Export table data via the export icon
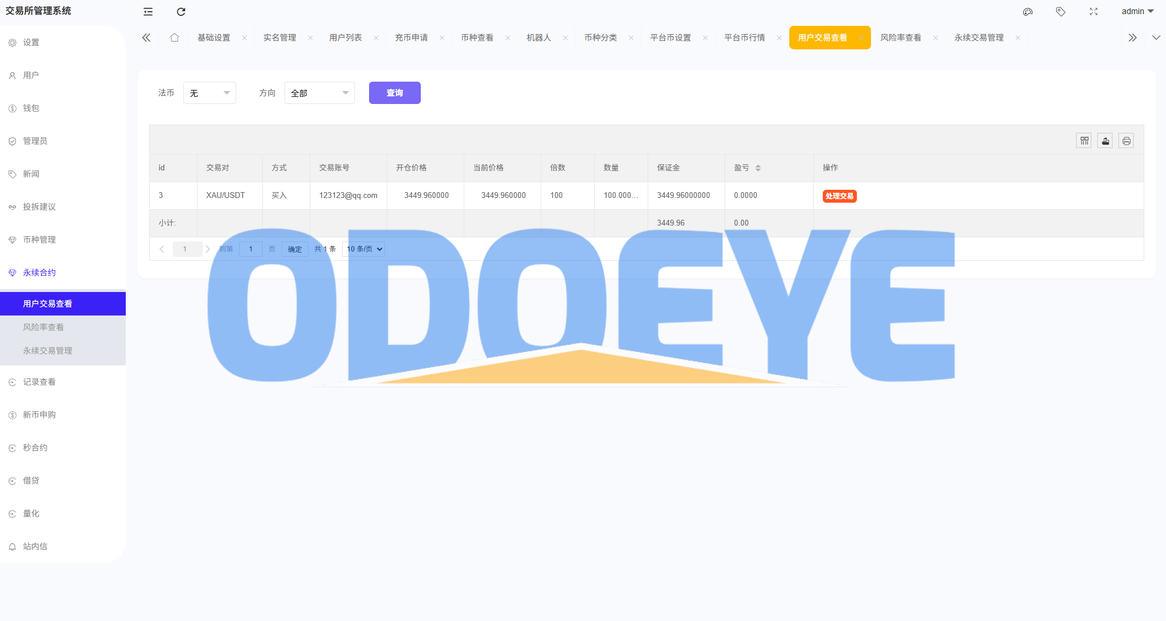 pos(1104,140)
